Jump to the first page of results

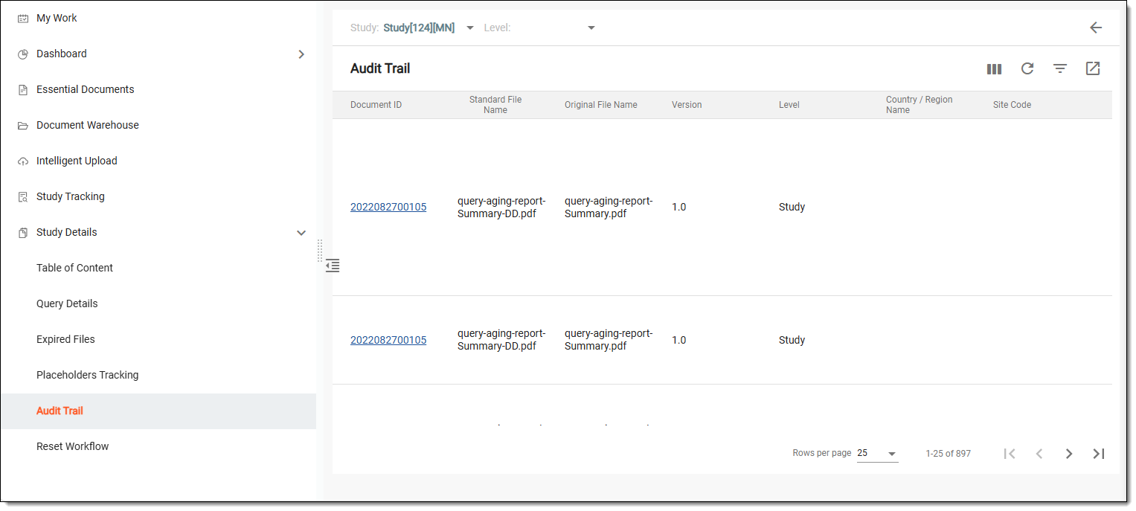click(1010, 454)
